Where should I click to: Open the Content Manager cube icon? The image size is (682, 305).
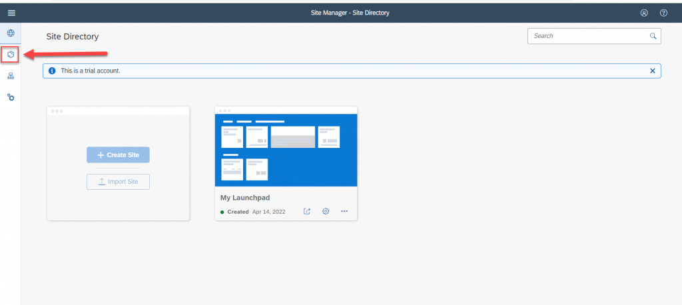click(x=11, y=55)
